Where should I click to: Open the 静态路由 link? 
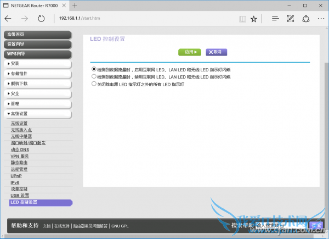point(19,163)
